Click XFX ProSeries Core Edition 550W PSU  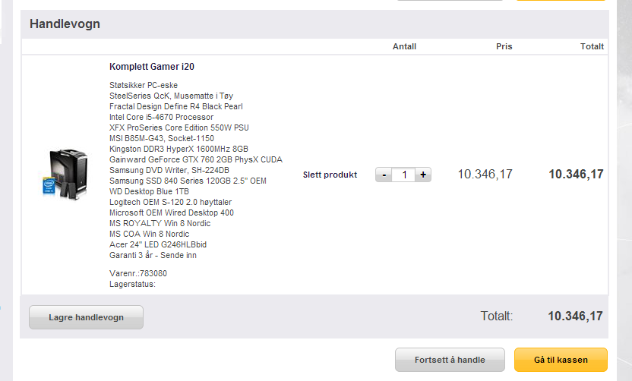179,128
